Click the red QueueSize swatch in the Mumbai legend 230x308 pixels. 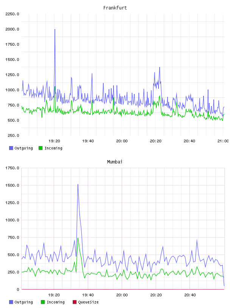[75, 302]
